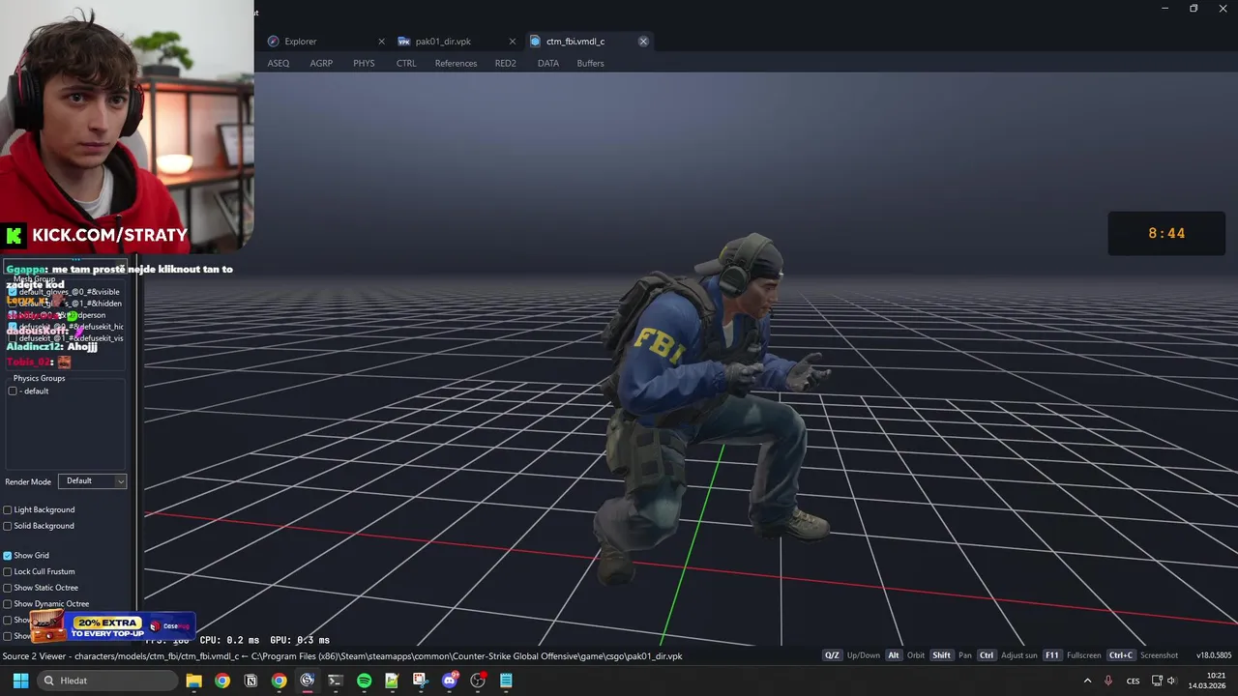Close the ctm_fbi.vmdl_c tab
1238x696 pixels.
coord(643,42)
